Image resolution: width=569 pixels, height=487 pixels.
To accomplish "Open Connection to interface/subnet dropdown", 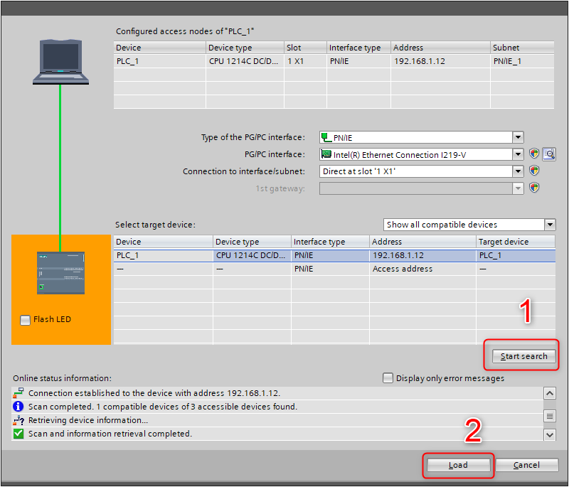I will coord(518,171).
